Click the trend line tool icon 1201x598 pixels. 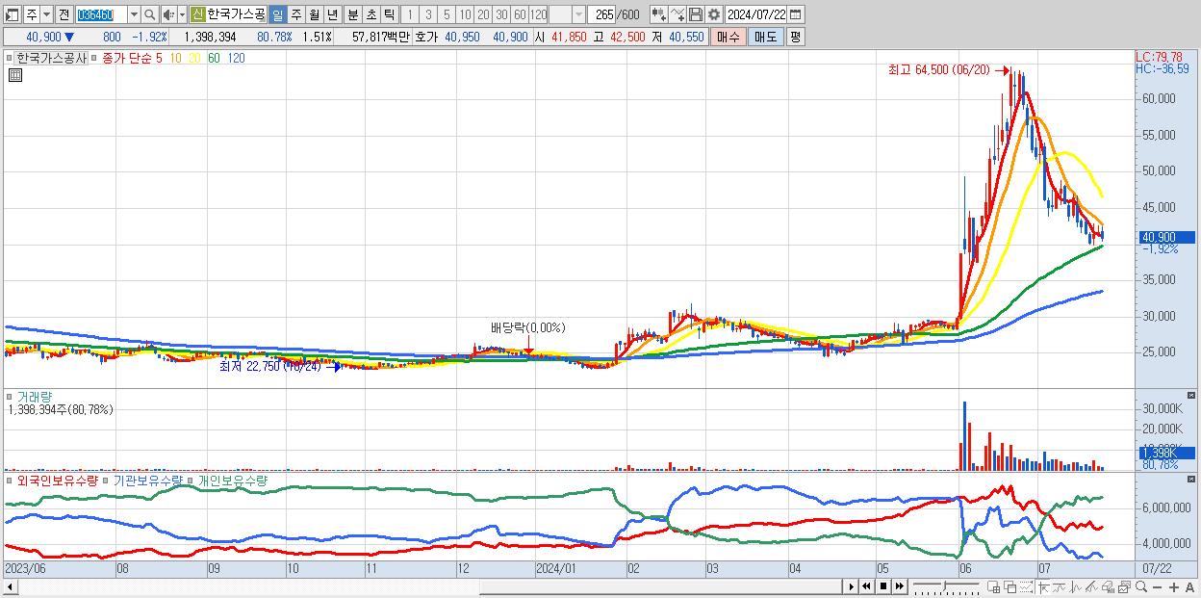[1060, 586]
